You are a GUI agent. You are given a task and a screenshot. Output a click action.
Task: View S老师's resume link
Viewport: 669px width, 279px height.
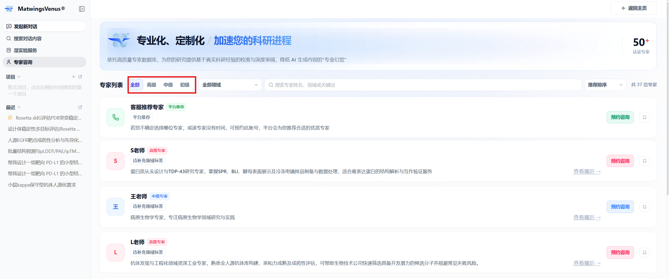[x=587, y=172]
